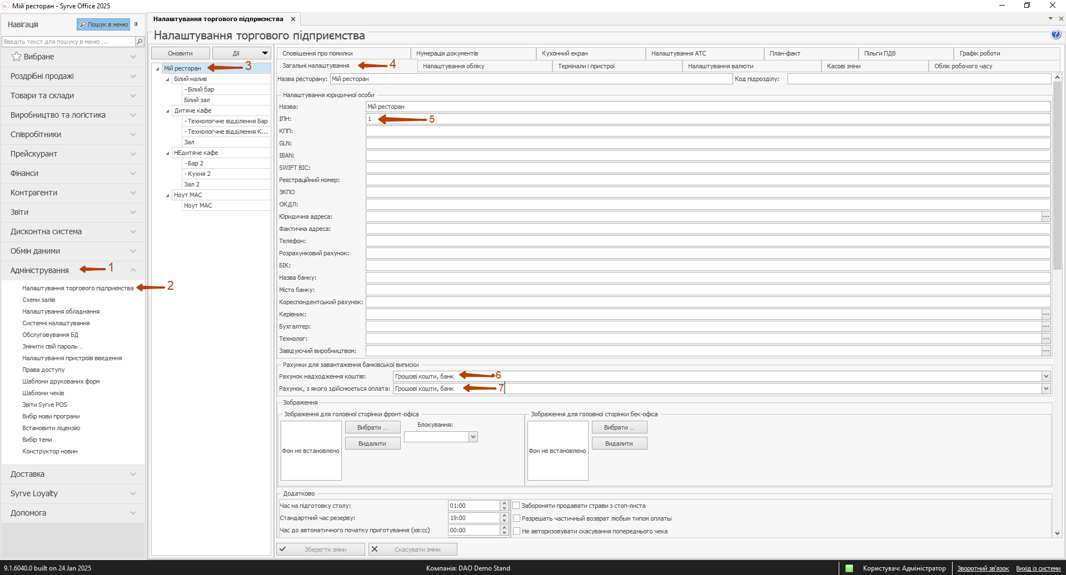The image size is (1066, 575).
Task: Toggle Разрешать частичный возврат checkbox
Action: (516, 518)
